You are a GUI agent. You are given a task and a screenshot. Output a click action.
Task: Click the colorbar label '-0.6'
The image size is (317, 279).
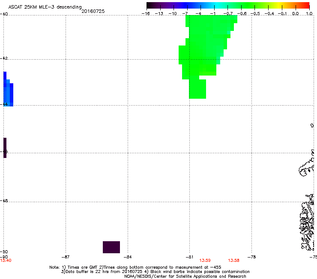click(242, 14)
